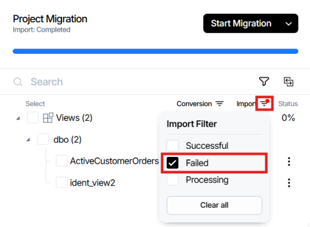
Task: Uncheck the Failed import filter option
Action: [x=172, y=162]
